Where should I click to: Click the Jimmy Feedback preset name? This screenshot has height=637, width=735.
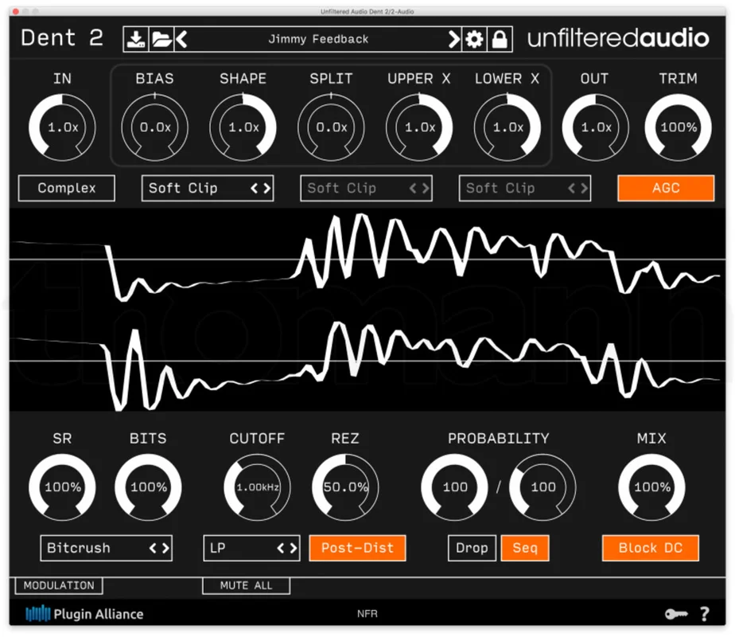[x=318, y=39]
